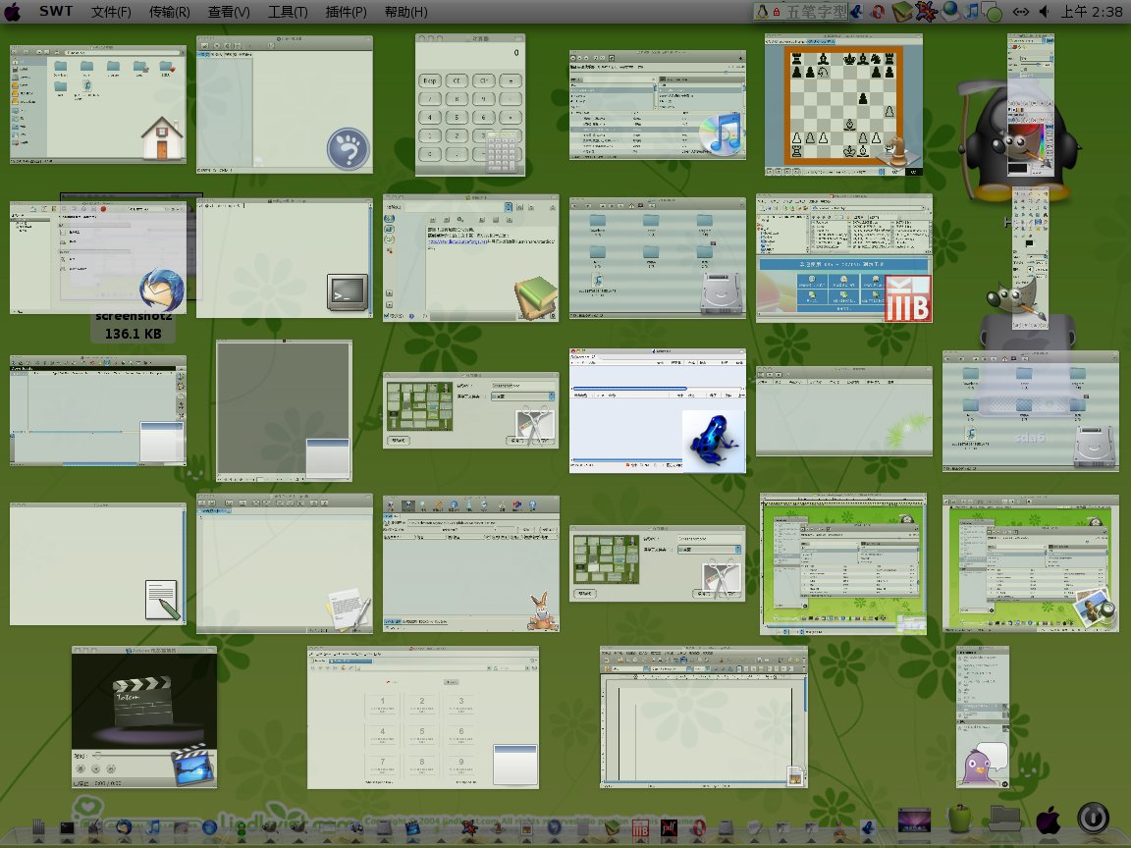Choose the Chess game knight icon
1131x848 pixels.
point(897,152)
